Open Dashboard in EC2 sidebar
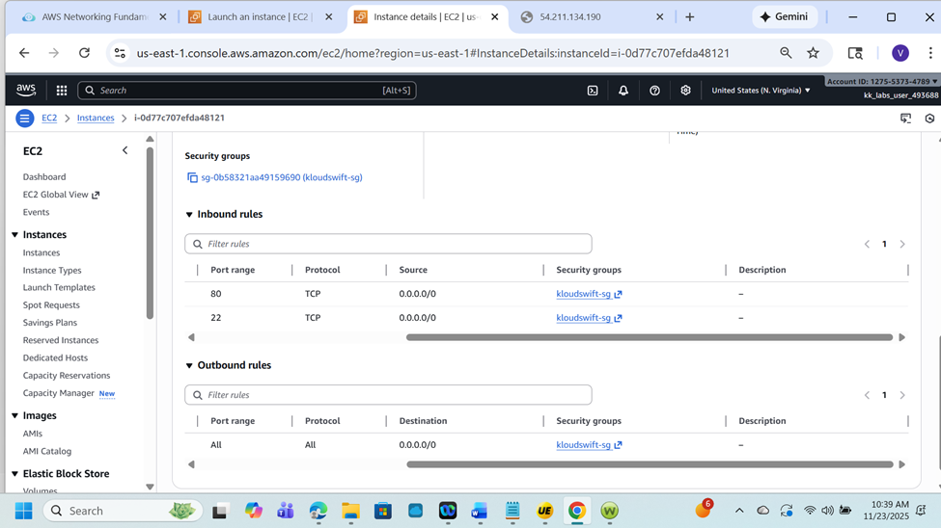The height and width of the screenshot is (528, 941). point(44,176)
